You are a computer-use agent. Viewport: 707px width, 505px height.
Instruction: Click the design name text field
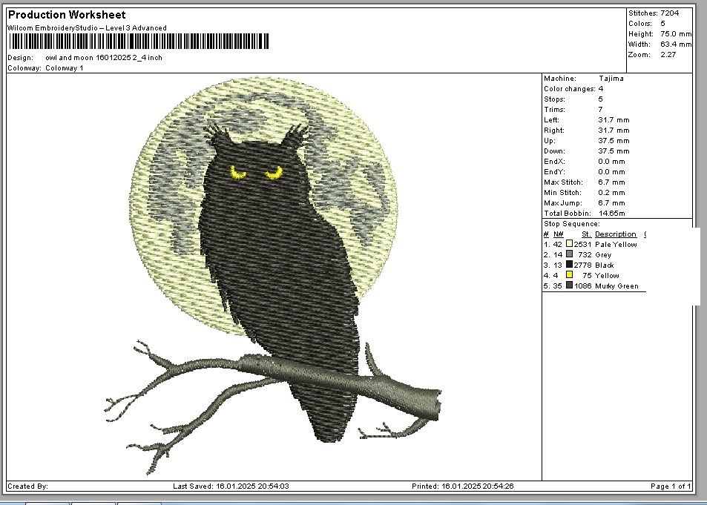point(103,58)
